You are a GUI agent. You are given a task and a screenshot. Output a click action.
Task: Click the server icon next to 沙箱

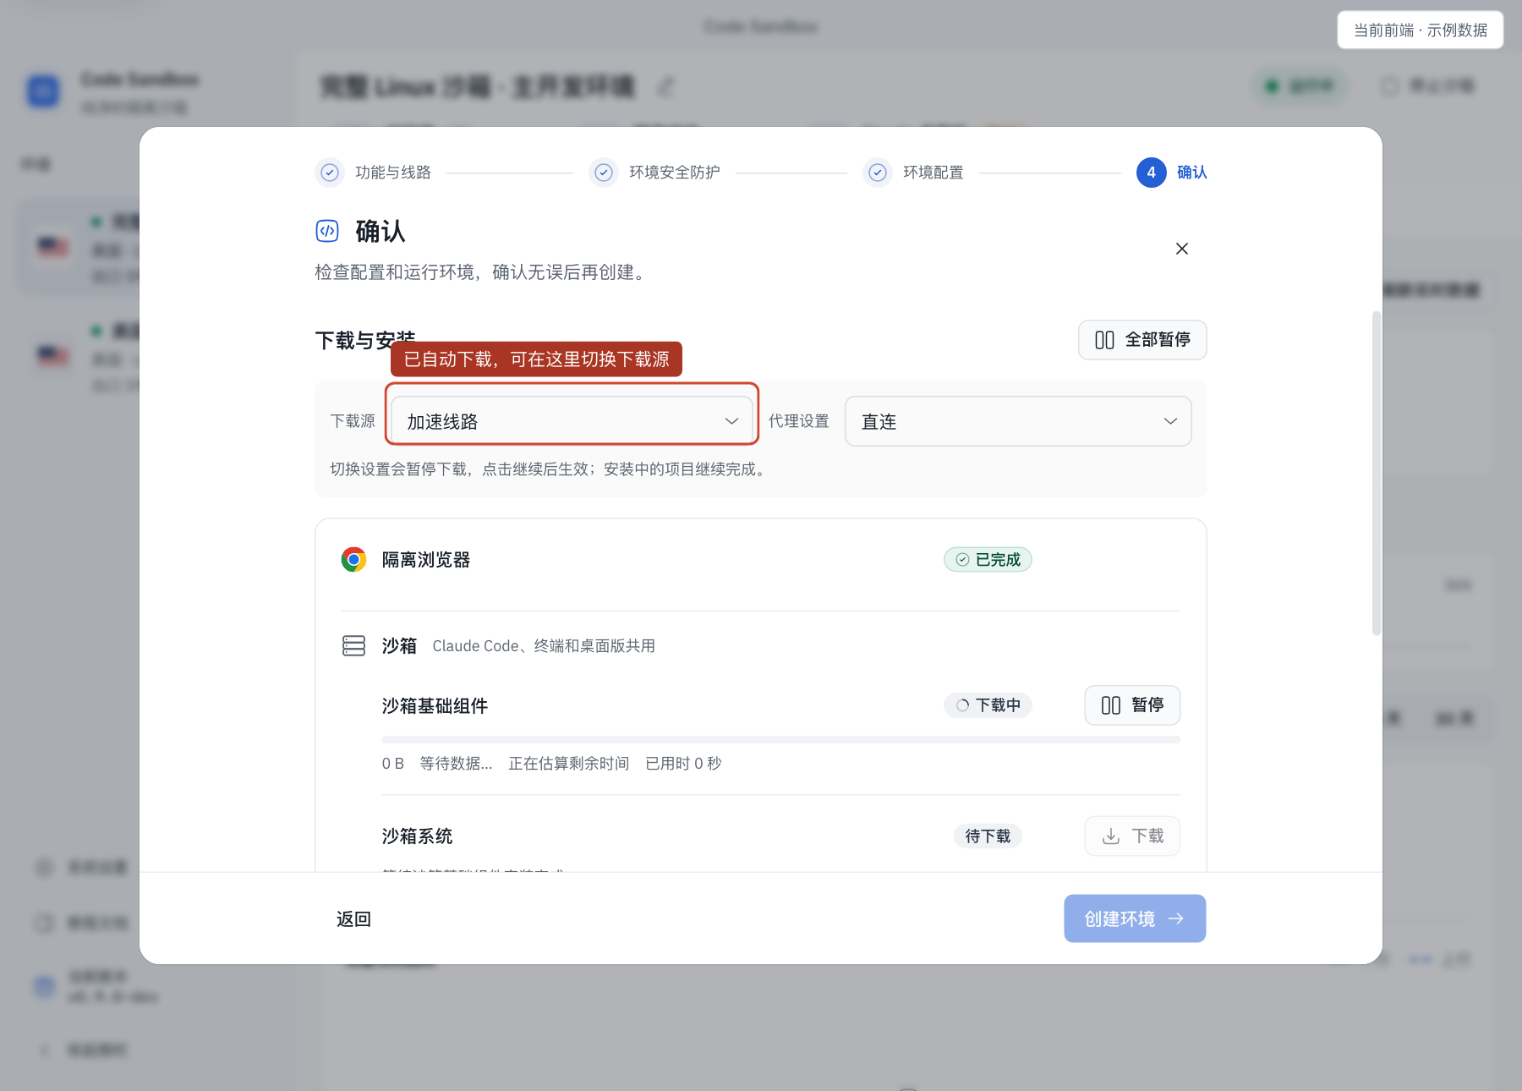coord(353,646)
